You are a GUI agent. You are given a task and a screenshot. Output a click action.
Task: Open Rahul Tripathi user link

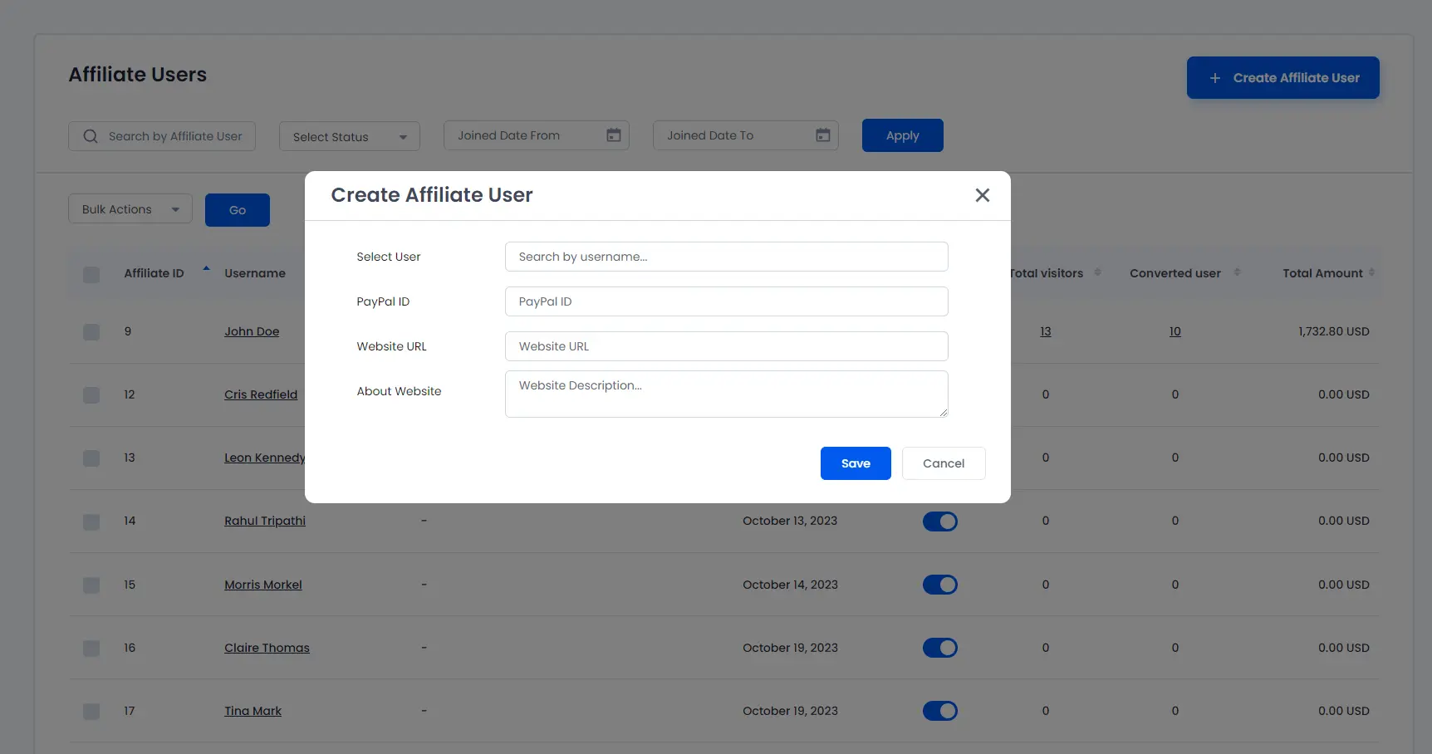(265, 521)
